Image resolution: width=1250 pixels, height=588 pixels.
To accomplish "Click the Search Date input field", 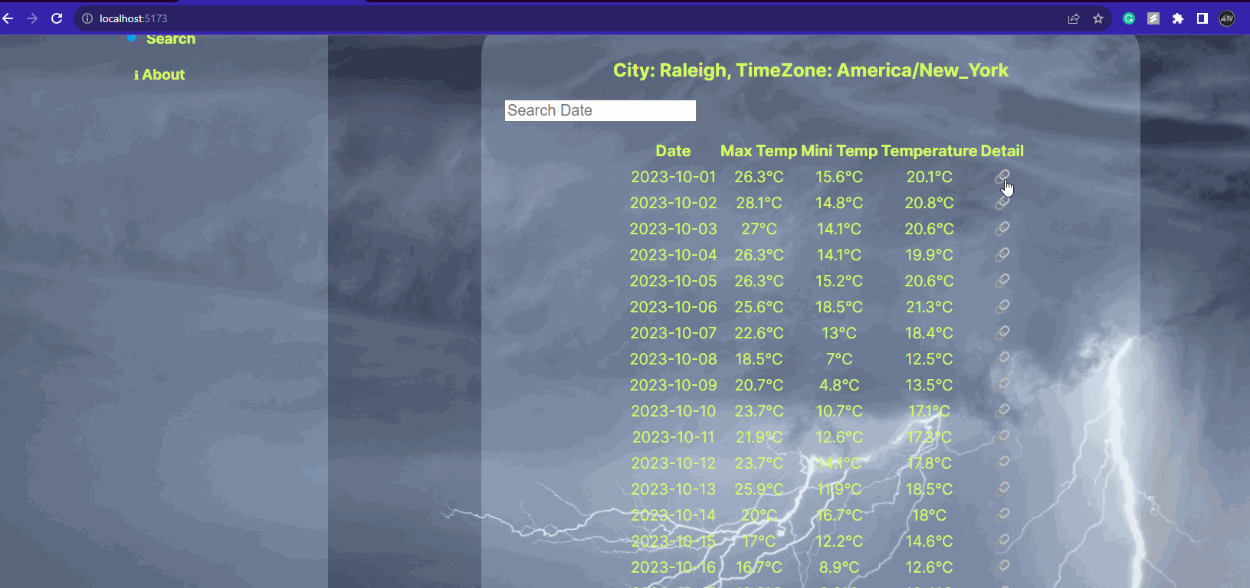I will 600,111.
